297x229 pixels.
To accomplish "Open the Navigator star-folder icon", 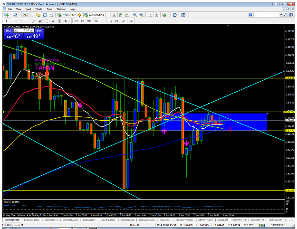I will 38,15.
